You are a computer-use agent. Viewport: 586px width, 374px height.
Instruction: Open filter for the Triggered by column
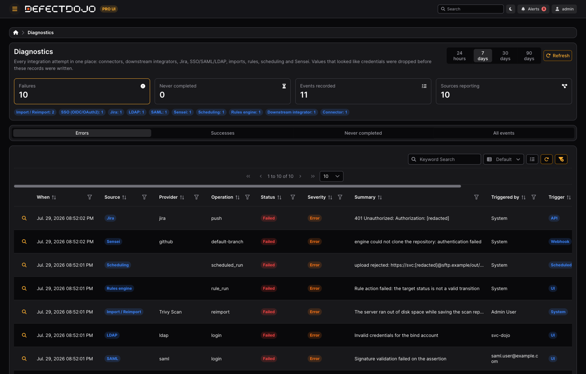534,197
